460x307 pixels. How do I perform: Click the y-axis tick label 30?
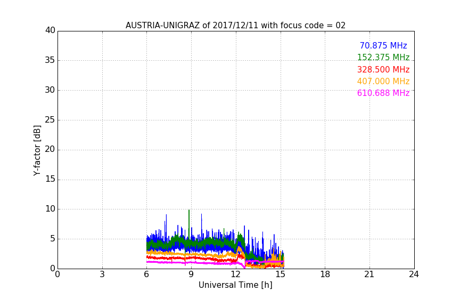pos(50,90)
